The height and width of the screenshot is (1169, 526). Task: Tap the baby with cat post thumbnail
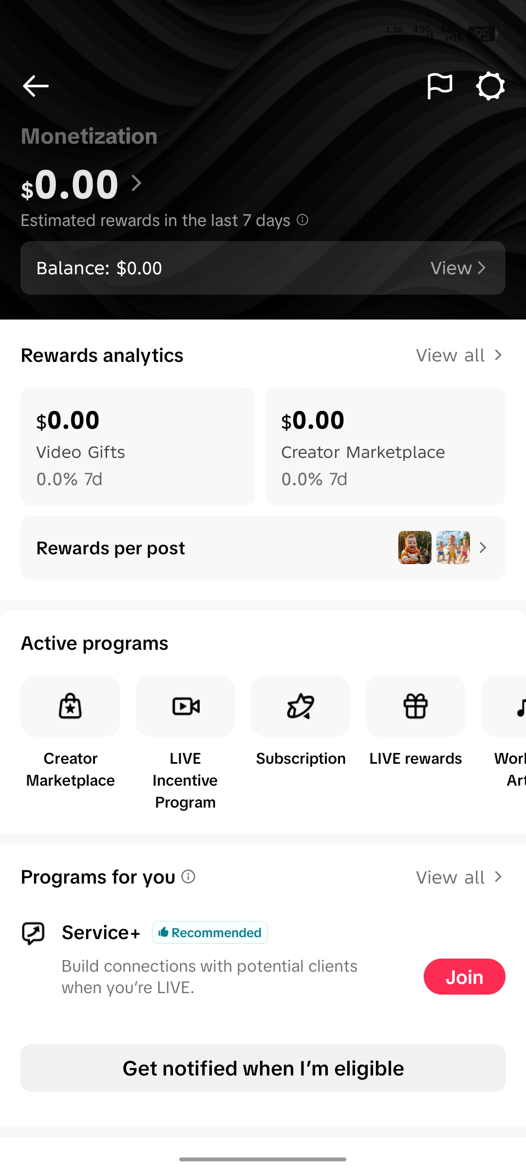(415, 547)
